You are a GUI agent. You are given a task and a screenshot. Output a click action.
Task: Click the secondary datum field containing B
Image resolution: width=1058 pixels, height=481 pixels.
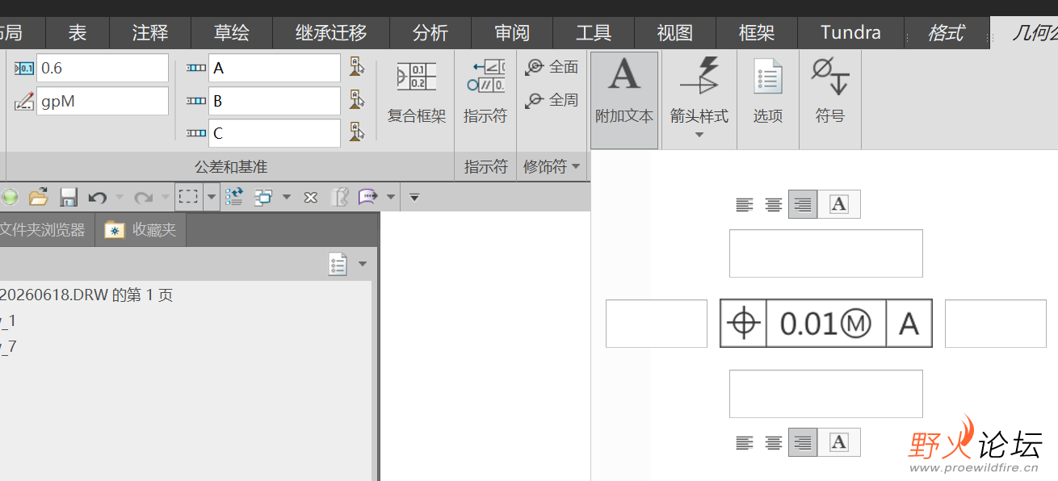coord(275,101)
